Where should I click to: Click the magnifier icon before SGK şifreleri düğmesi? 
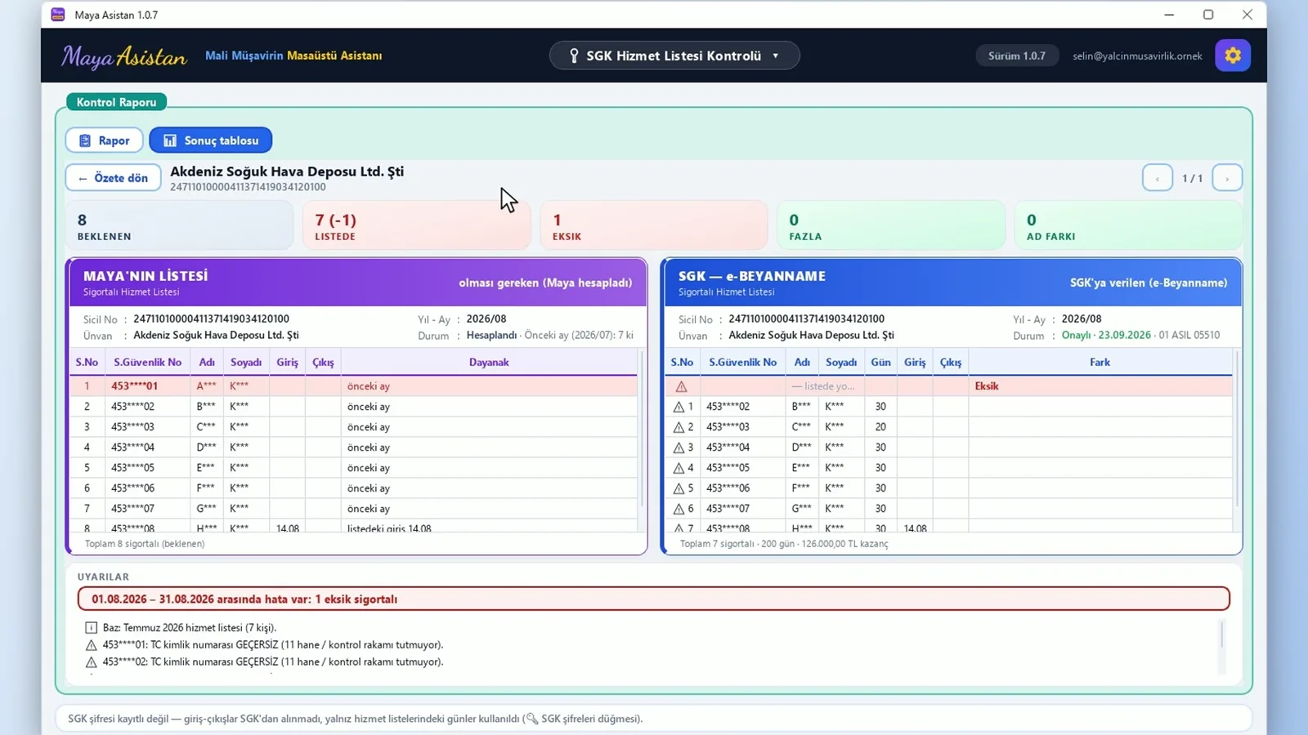pos(531,719)
